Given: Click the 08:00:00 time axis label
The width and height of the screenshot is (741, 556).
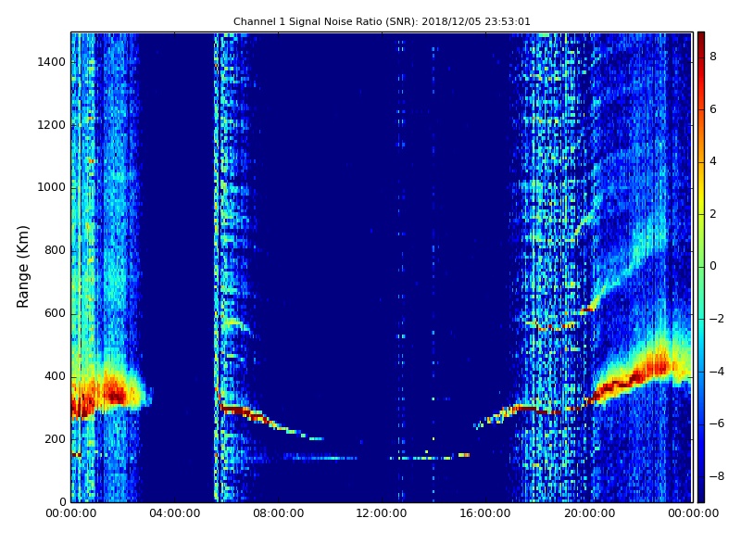Looking at the screenshot, I should 279,513.
